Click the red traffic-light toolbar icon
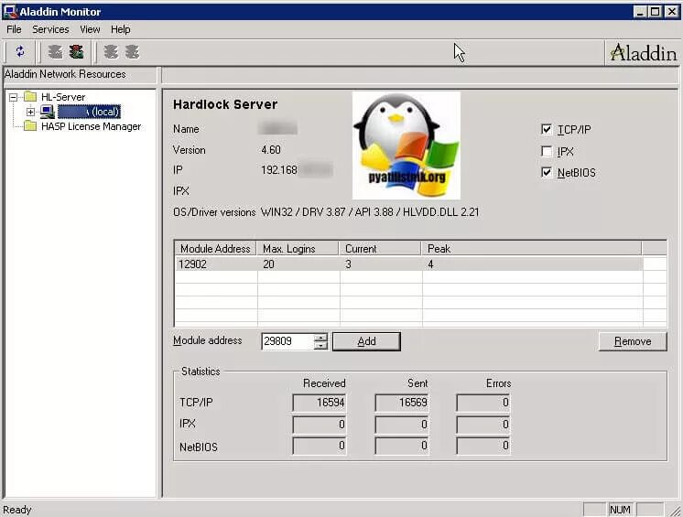Screen dimensions: 683x517 (x=77, y=52)
